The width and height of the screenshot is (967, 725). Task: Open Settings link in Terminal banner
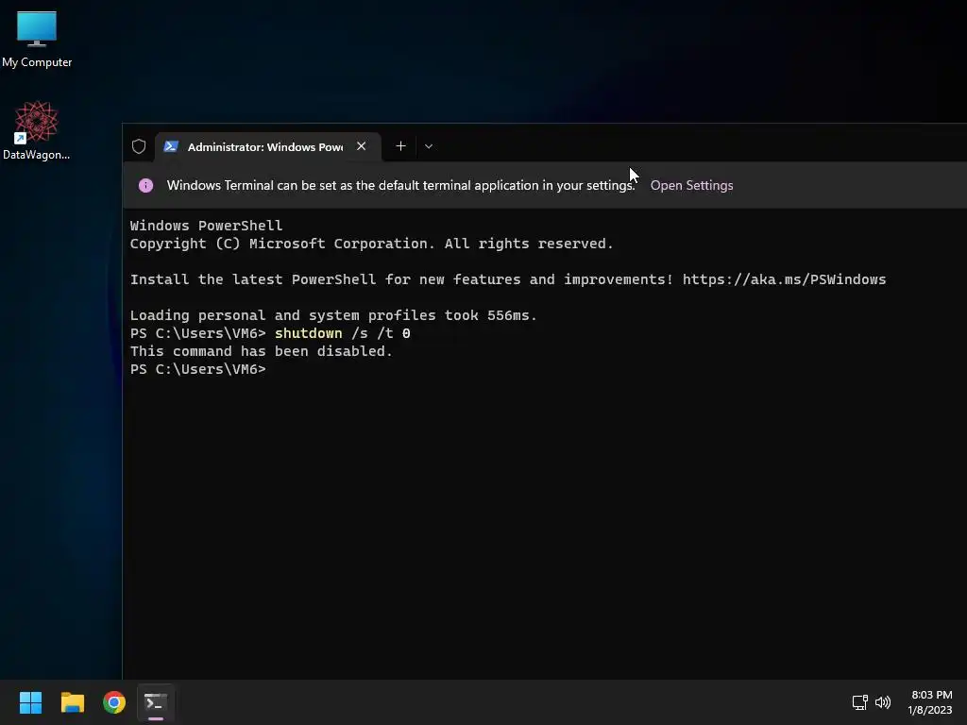[x=691, y=186]
